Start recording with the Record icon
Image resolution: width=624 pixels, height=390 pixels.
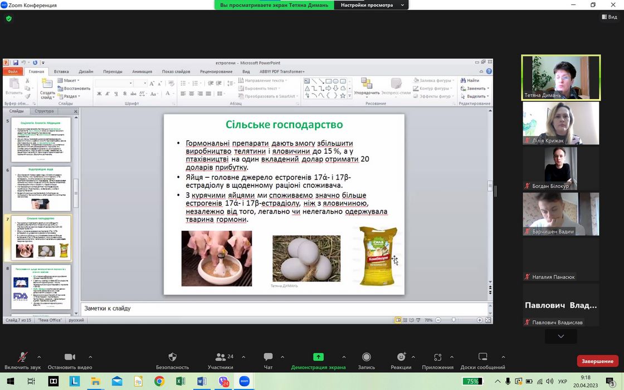click(366, 357)
